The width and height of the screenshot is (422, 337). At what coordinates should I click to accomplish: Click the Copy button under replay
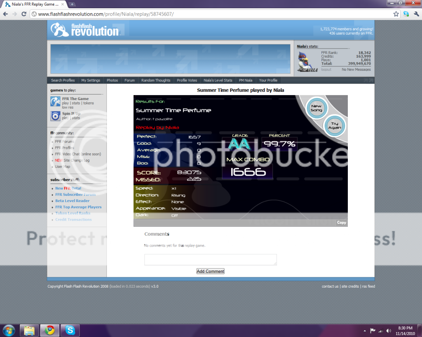click(342, 223)
